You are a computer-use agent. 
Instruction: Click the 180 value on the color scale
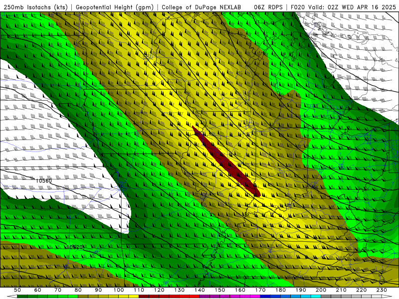click(280, 290)
